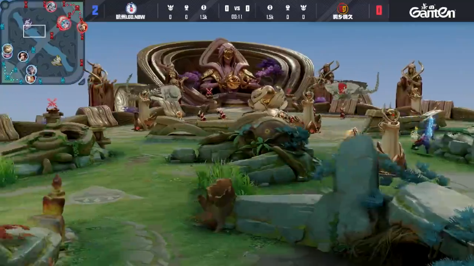Select blue team's gold coin icon
The width and height of the screenshot is (474, 266).
pyautogui.click(x=203, y=8)
